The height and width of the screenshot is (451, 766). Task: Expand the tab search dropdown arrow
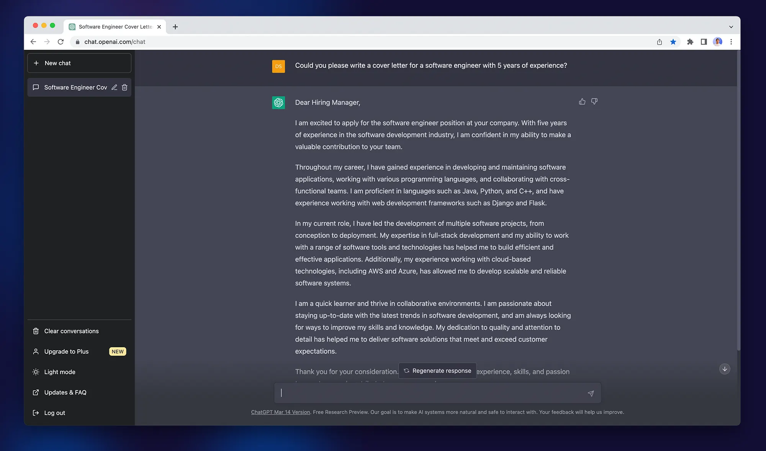(731, 27)
